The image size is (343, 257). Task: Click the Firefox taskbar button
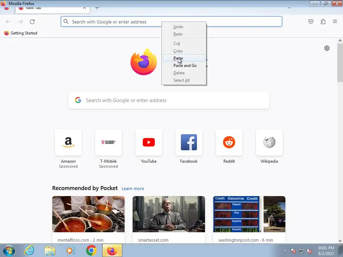pyautogui.click(x=112, y=250)
